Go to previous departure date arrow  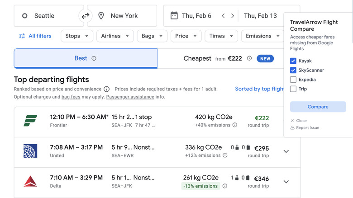point(223,16)
